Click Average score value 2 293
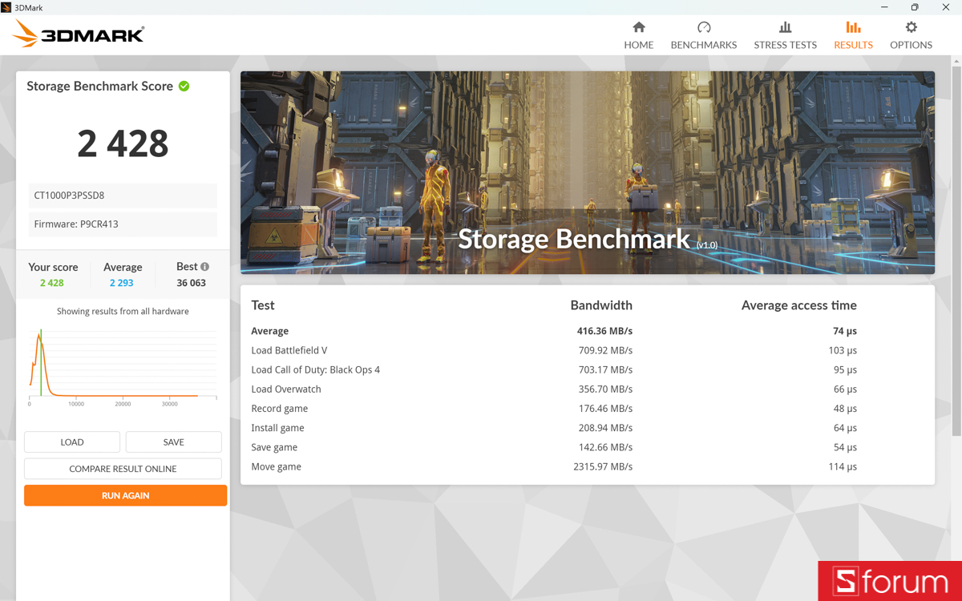 click(x=121, y=283)
